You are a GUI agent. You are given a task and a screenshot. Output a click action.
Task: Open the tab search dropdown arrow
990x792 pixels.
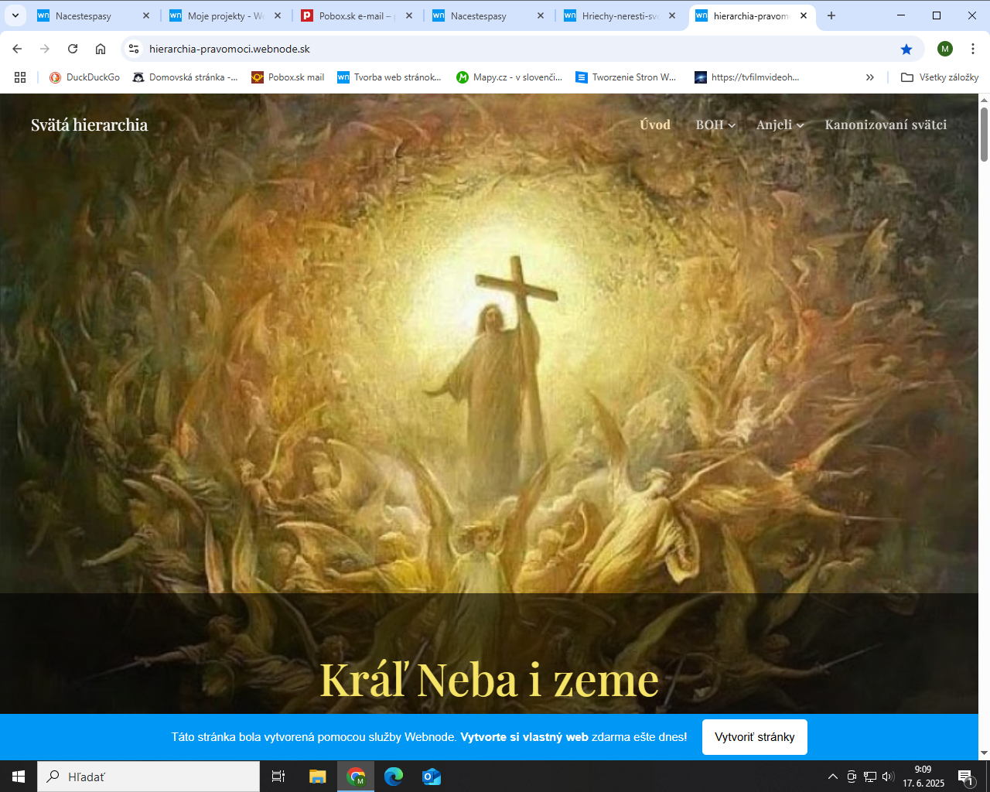coord(15,15)
